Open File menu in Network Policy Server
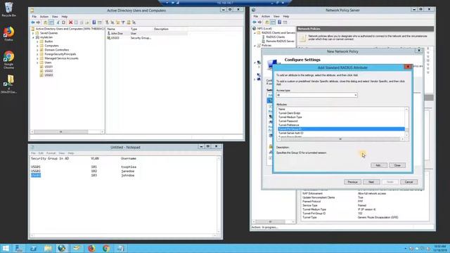Image resolution: width=450 pixels, height=253 pixels. 256,16
